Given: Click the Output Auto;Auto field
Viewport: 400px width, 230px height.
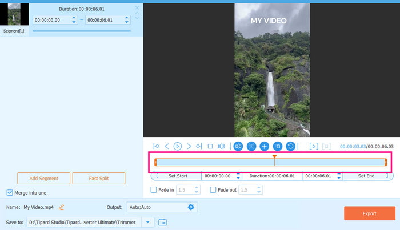Looking at the screenshot, I should click(162, 207).
